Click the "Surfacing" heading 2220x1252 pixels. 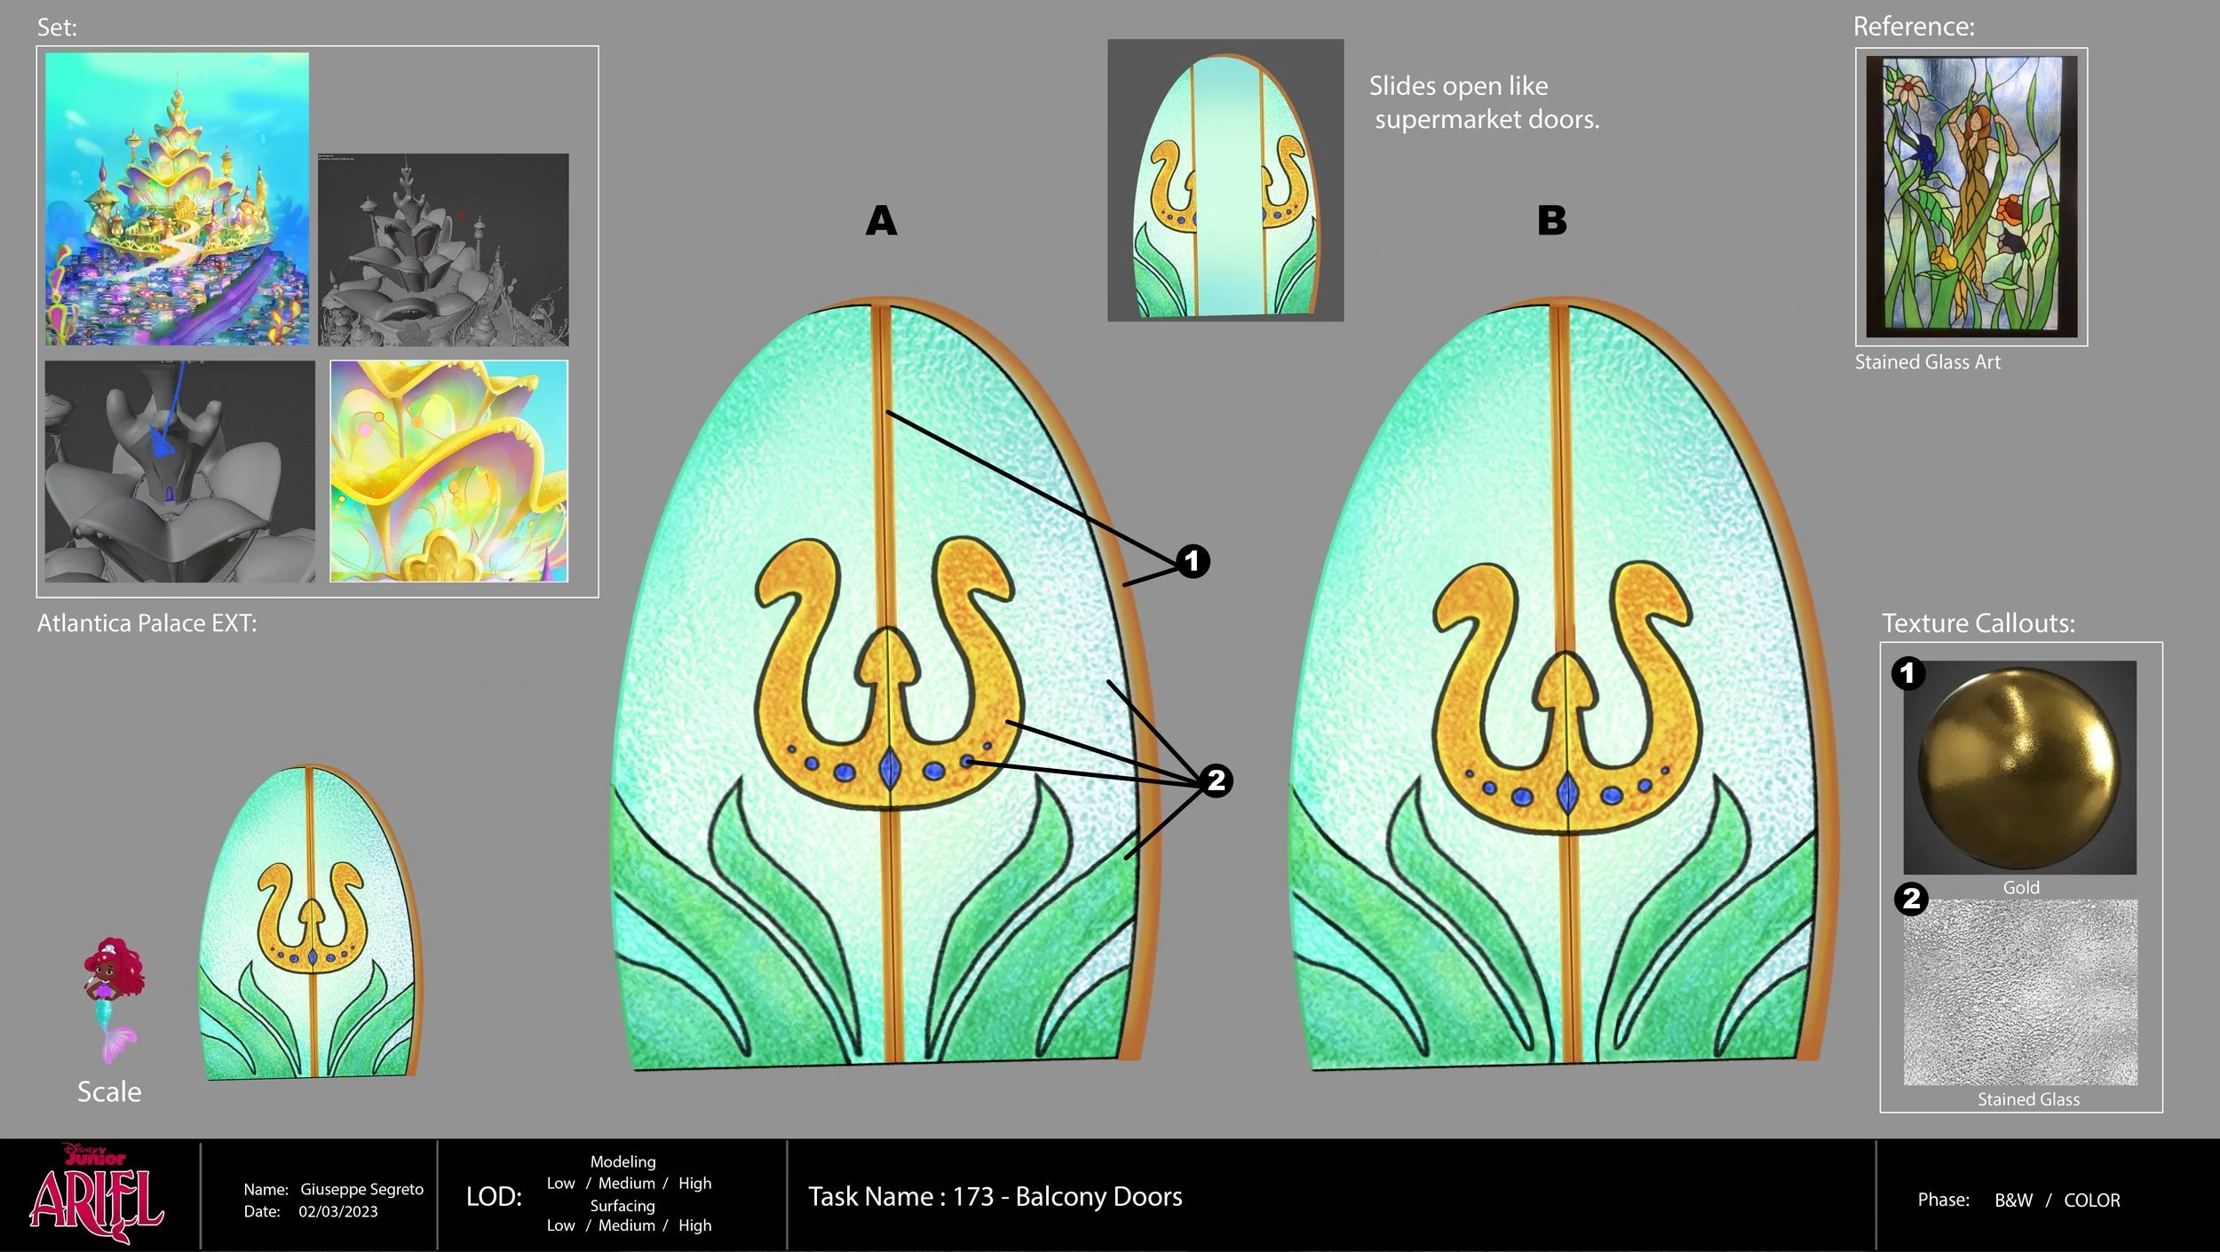pos(622,1206)
